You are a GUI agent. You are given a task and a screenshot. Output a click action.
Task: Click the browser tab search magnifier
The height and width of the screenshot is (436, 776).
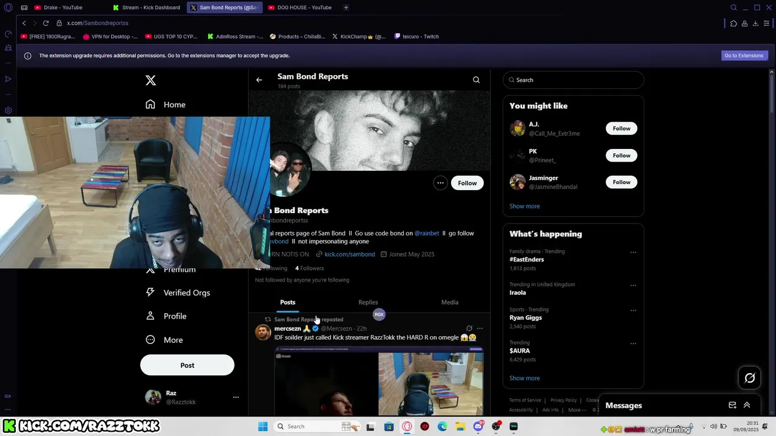point(734,8)
